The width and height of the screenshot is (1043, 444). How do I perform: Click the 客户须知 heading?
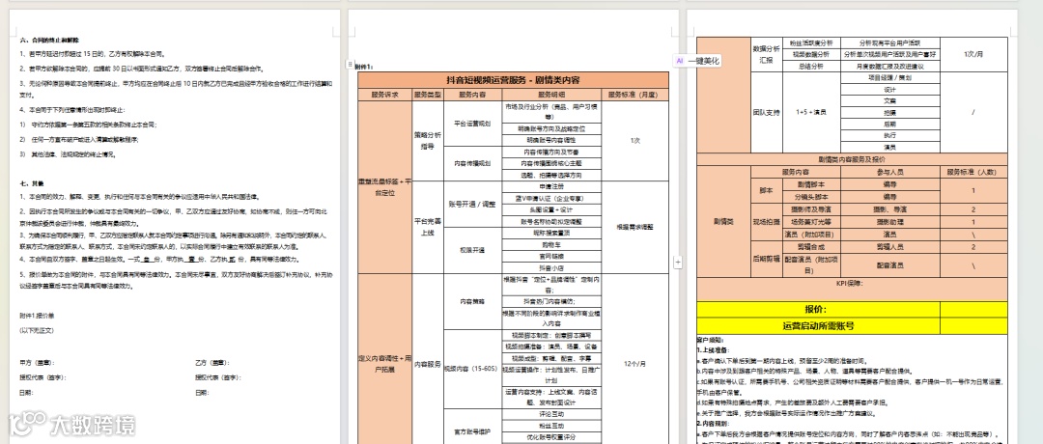[710, 340]
